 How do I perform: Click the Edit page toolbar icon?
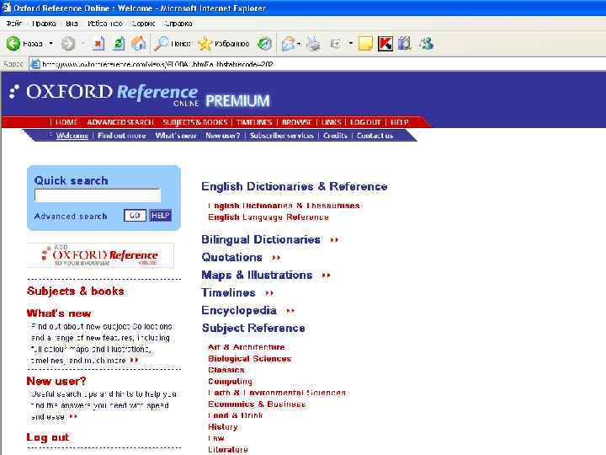coord(336,44)
